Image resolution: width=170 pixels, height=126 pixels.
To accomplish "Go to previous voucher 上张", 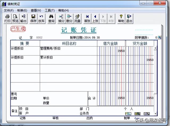I will [95, 19].
